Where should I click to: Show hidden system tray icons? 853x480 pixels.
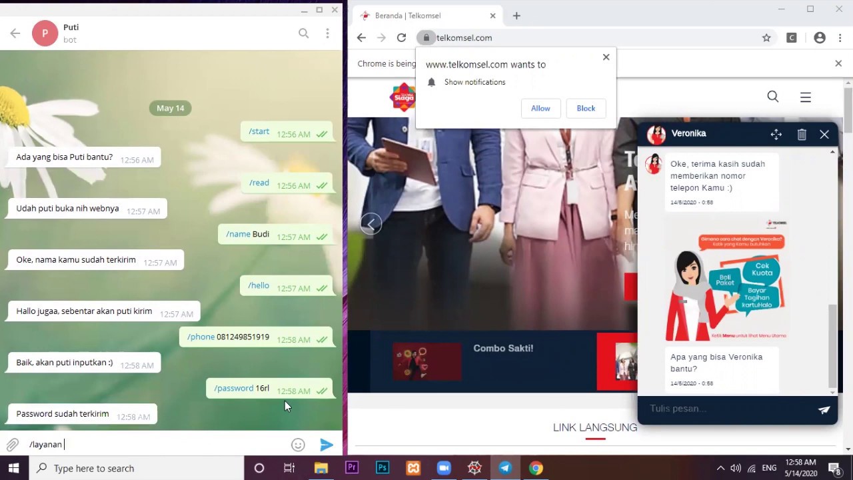pos(720,468)
